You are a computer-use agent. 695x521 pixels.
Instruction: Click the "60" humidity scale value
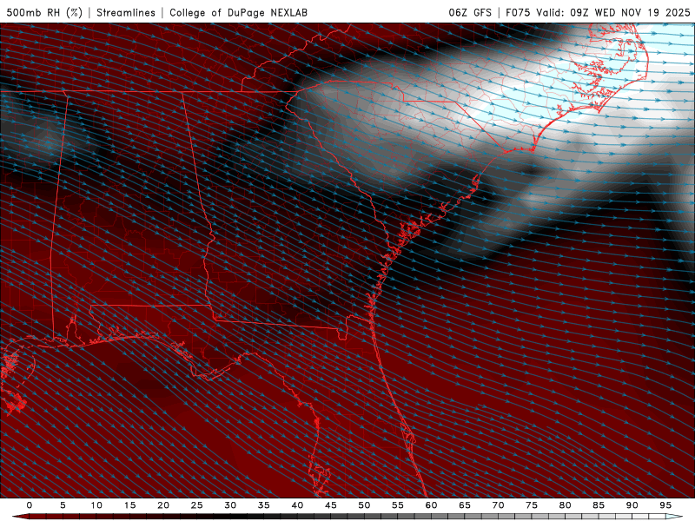click(431, 505)
